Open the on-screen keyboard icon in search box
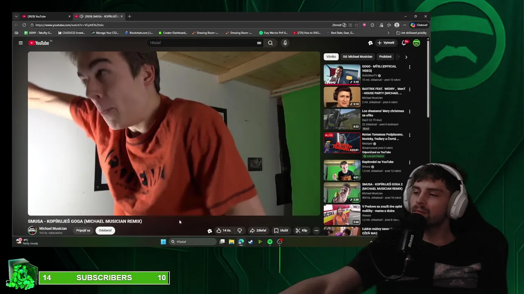524x294 pixels. pyautogui.click(x=259, y=43)
